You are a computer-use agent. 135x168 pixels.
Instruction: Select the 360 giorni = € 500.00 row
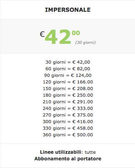(x=68, y=135)
